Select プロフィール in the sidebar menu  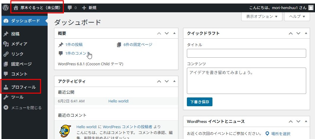click(x=23, y=87)
